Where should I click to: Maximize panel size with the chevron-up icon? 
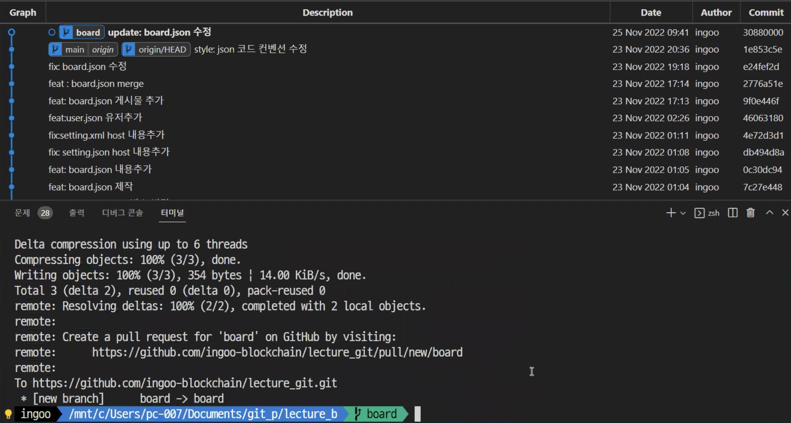pos(770,213)
